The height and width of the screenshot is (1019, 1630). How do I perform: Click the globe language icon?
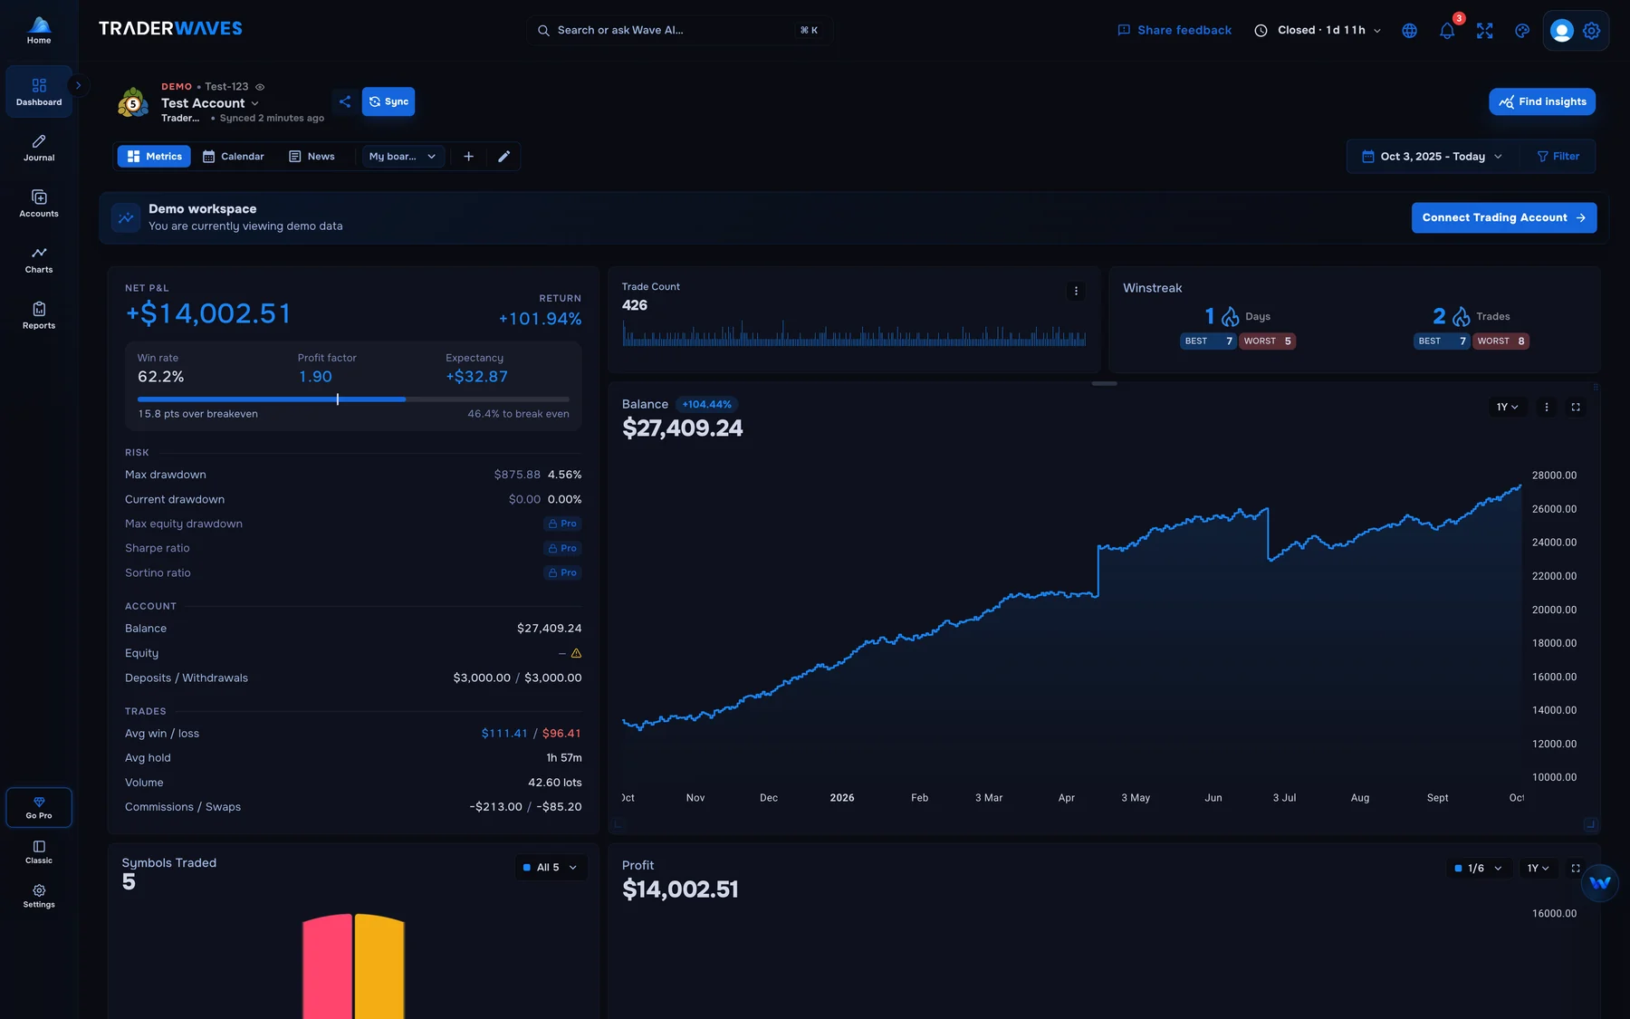pos(1409,31)
